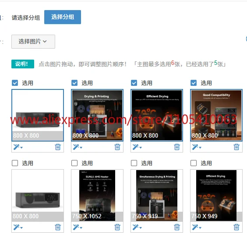247x238 pixels.
Task: Uncheck 选用 for Good Compatibility image
Action: (x=194, y=83)
